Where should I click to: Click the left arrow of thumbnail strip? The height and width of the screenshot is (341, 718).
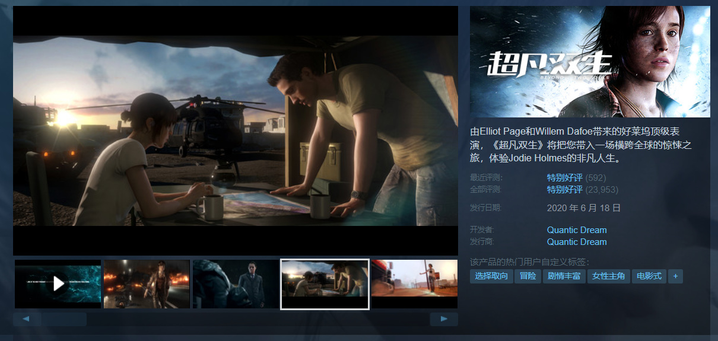pyautogui.click(x=27, y=319)
